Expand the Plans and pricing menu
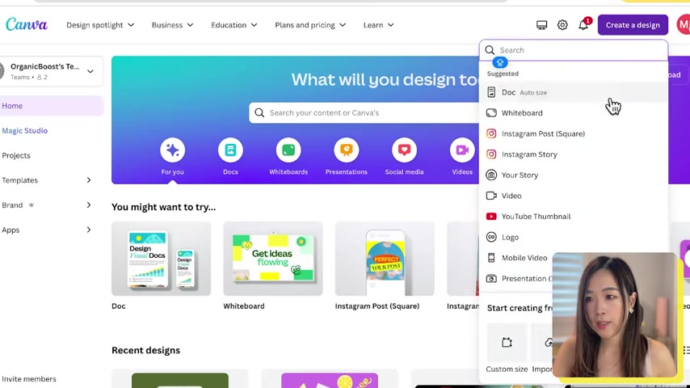The height and width of the screenshot is (388, 690). 310,25
